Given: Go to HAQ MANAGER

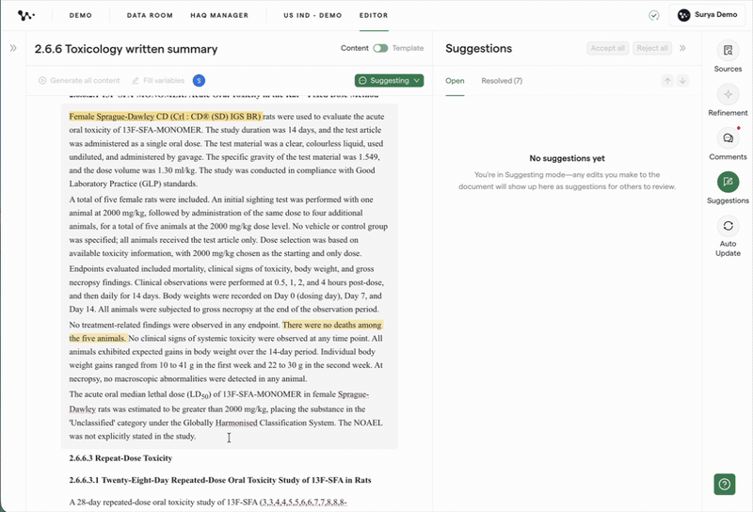Looking at the screenshot, I should pyautogui.click(x=219, y=15).
